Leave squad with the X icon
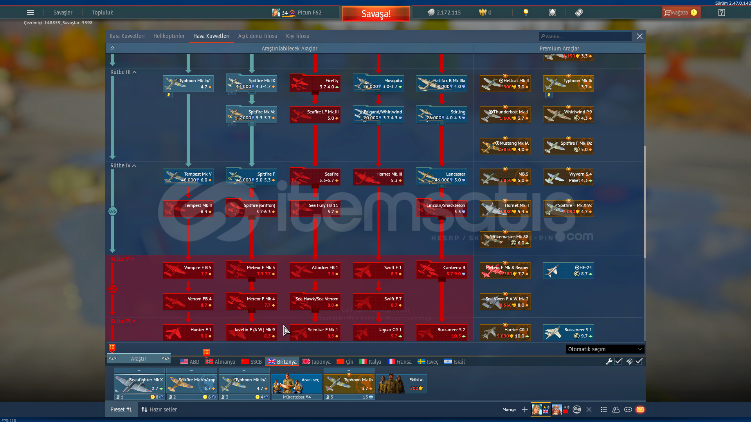The height and width of the screenshot is (422, 751). pos(589,409)
